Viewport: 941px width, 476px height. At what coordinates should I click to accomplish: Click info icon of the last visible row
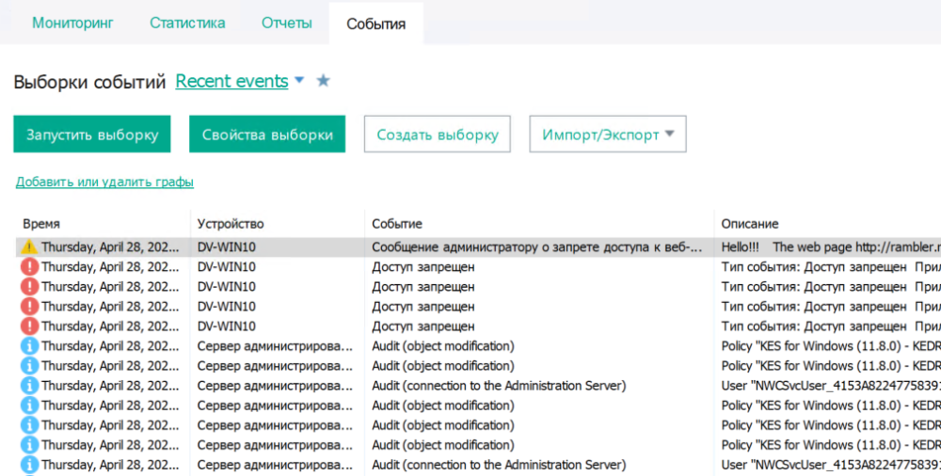pyautogui.click(x=29, y=465)
